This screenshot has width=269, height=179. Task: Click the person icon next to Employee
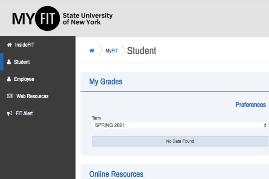[x=9, y=79]
